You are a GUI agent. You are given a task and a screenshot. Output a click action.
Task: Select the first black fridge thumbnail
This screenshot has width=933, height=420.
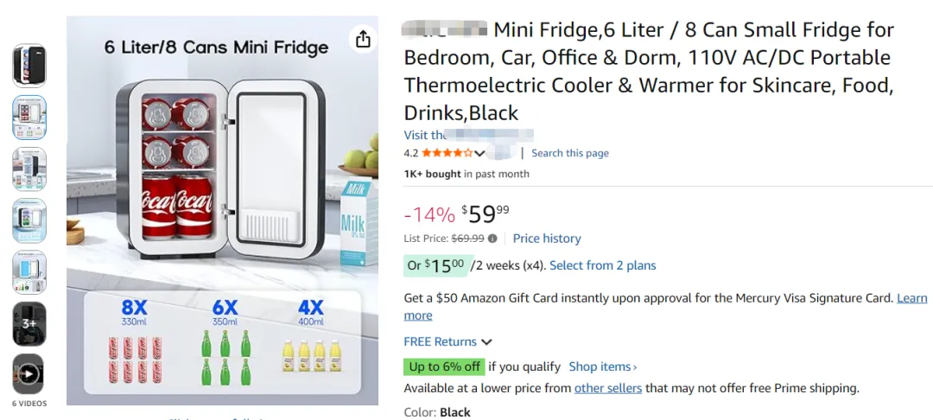pos(29,66)
